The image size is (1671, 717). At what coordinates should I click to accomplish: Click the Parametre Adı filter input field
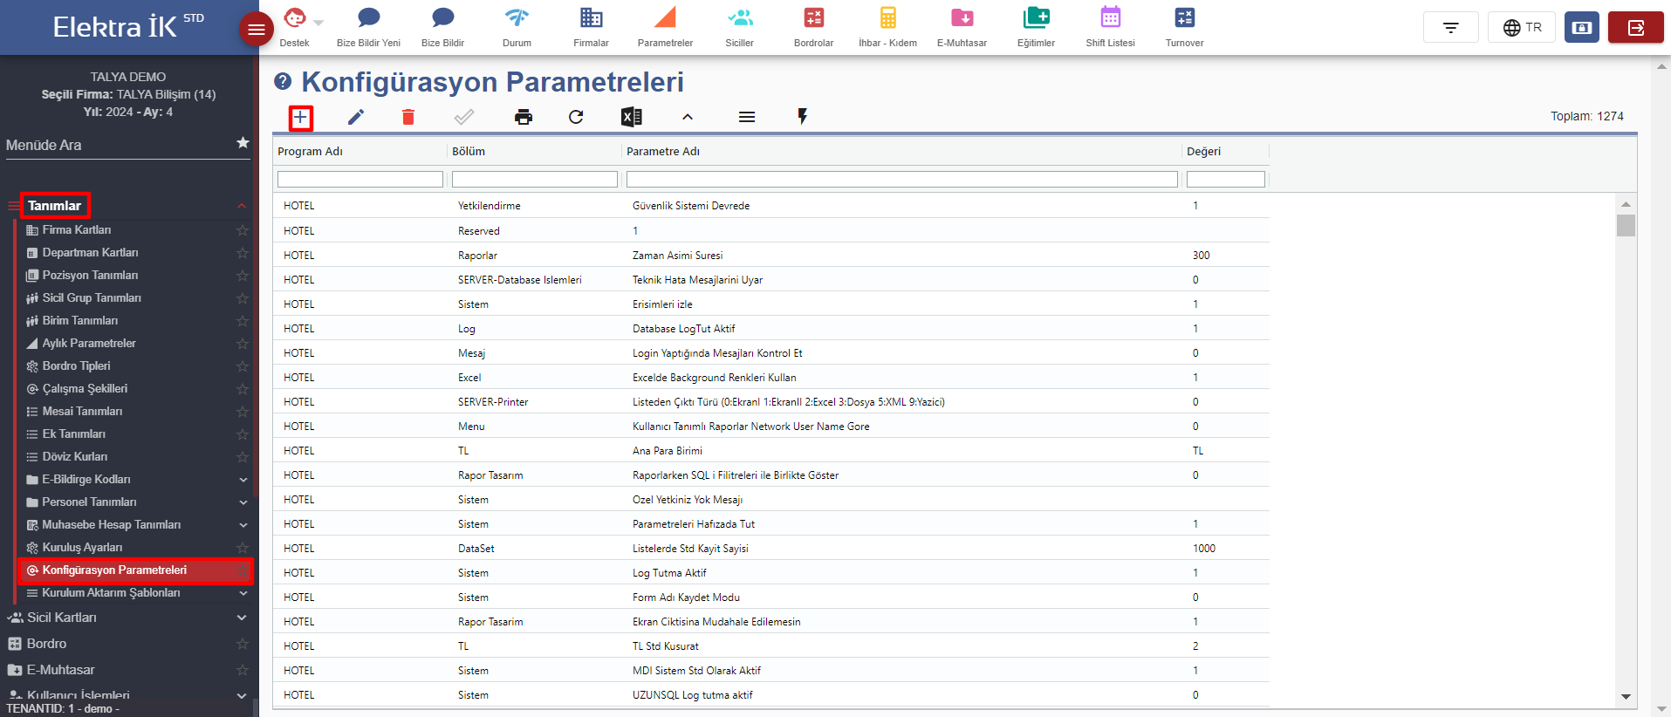[901, 179]
